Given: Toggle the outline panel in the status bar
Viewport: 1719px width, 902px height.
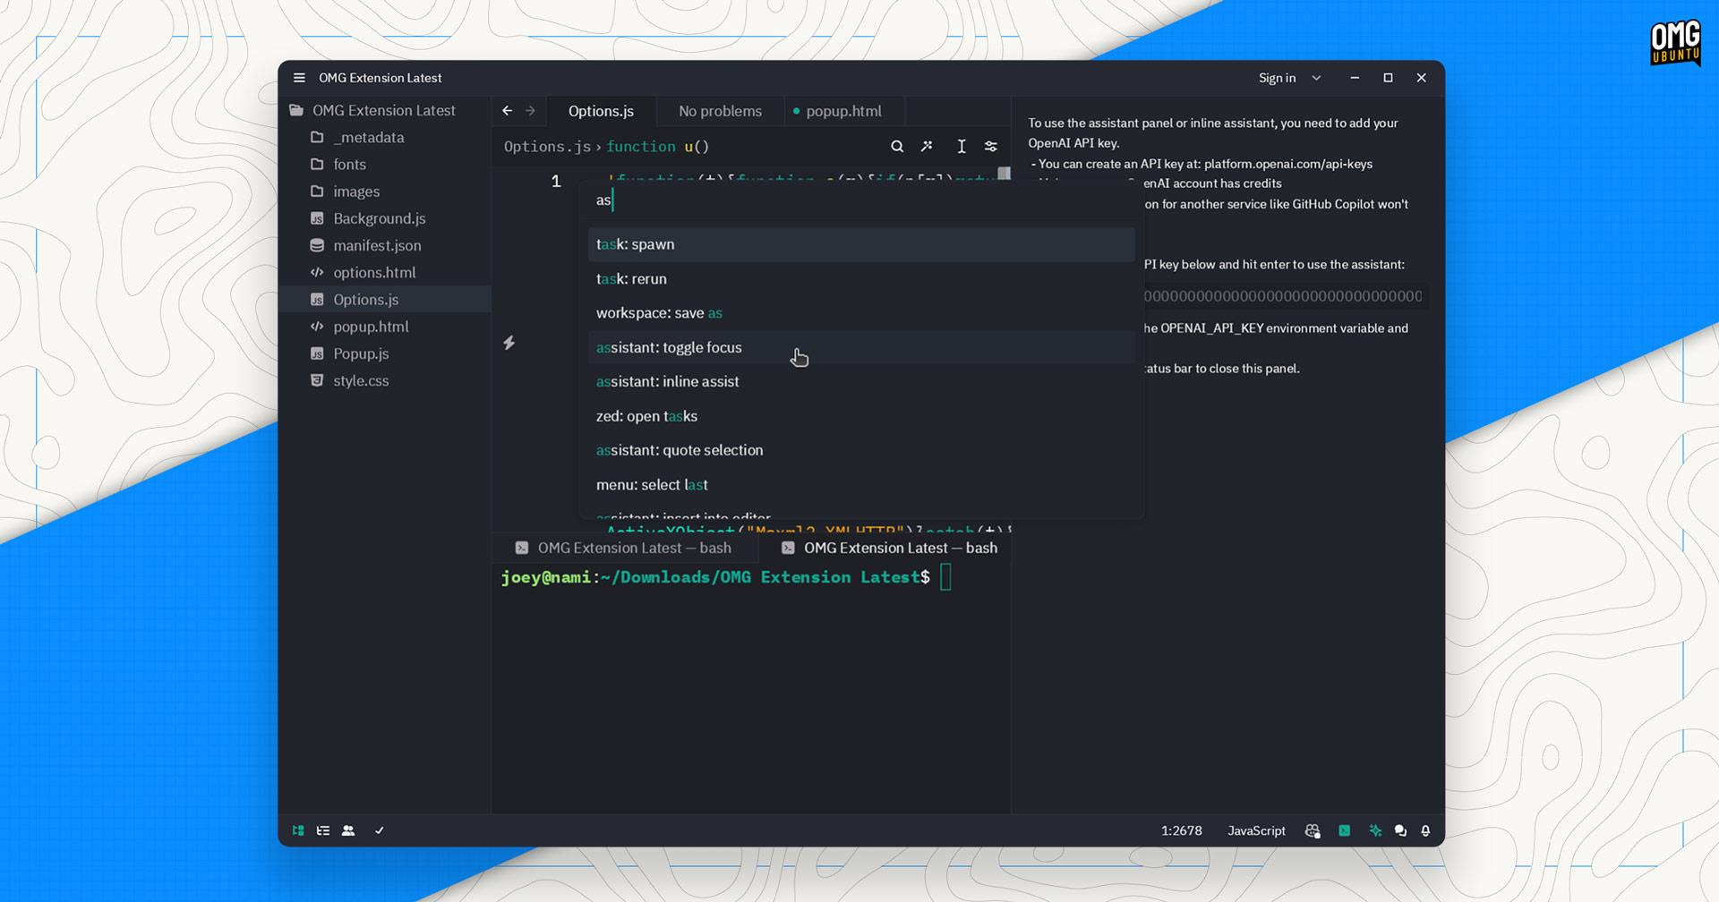Looking at the screenshot, I should pos(323,830).
